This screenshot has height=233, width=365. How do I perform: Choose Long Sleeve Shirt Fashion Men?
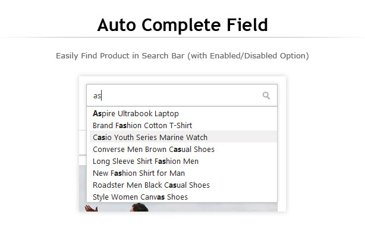[x=183, y=161]
